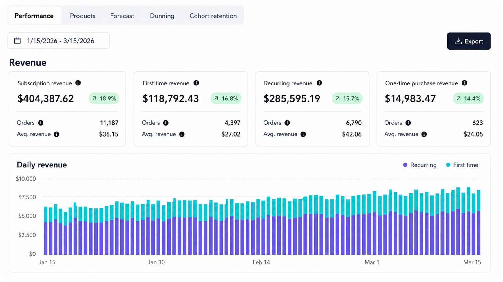Select the $14,983.47 one-time purchase value
This screenshot has width=503, height=282.
coord(410,99)
